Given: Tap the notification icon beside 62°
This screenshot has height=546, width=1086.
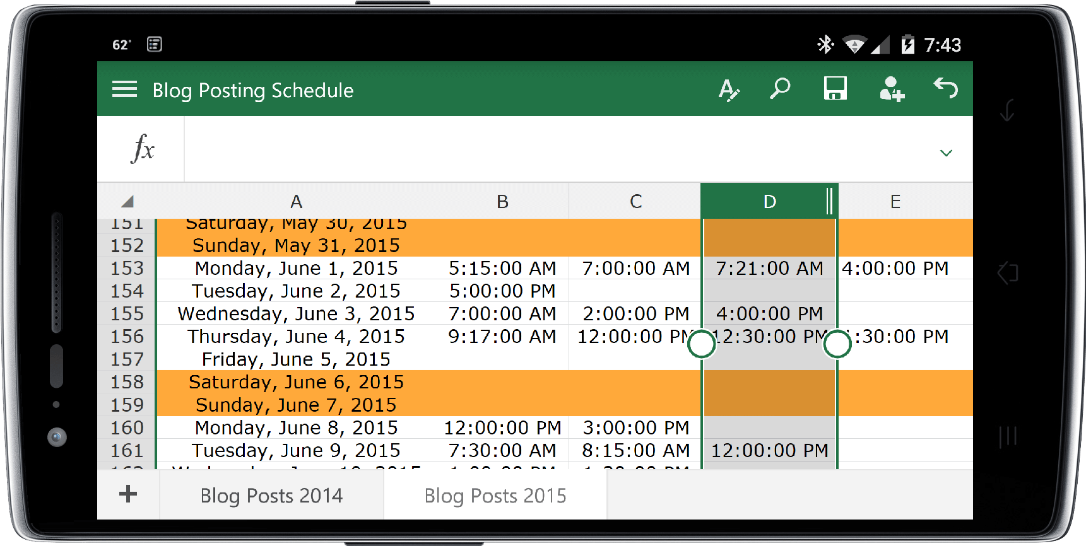Looking at the screenshot, I should pyautogui.click(x=155, y=44).
